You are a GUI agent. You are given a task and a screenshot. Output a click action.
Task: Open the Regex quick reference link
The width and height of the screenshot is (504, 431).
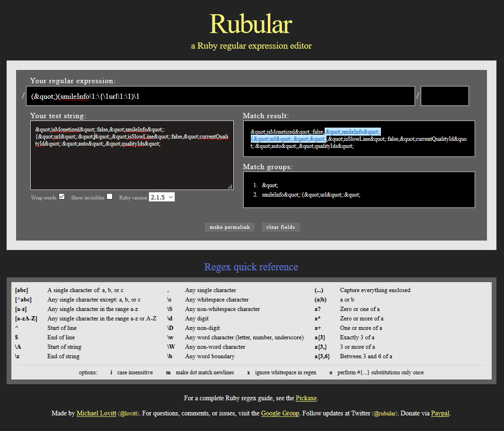tap(251, 267)
